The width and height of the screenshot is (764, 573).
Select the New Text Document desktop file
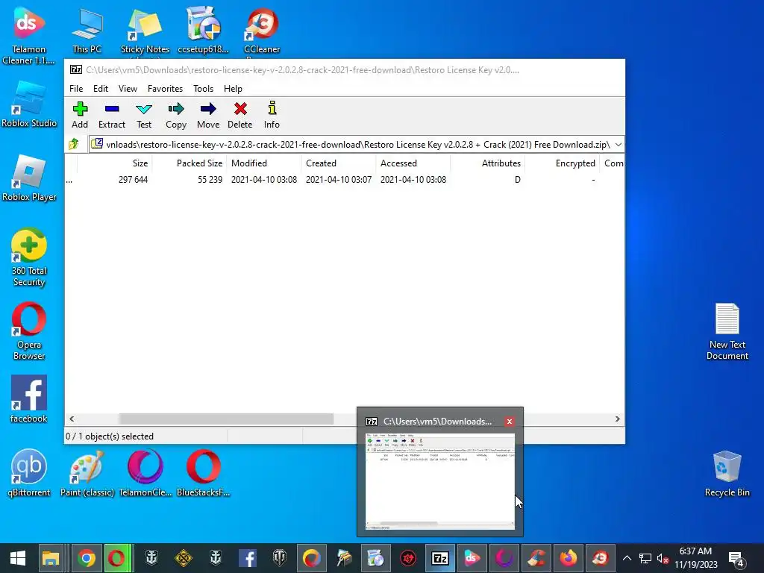pyautogui.click(x=727, y=331)
